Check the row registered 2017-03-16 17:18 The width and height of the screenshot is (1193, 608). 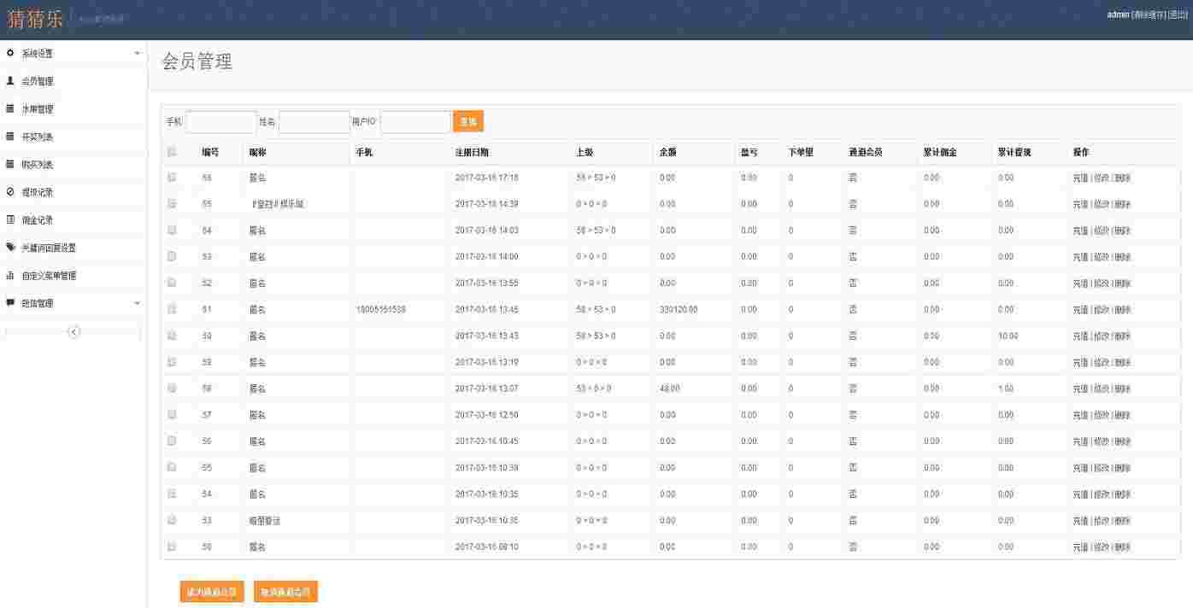[172, 178]
